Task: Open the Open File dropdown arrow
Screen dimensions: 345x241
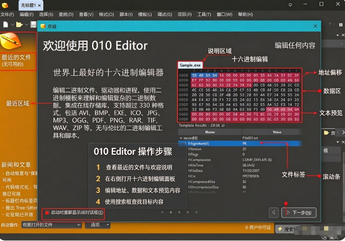Action: (27, 24)
